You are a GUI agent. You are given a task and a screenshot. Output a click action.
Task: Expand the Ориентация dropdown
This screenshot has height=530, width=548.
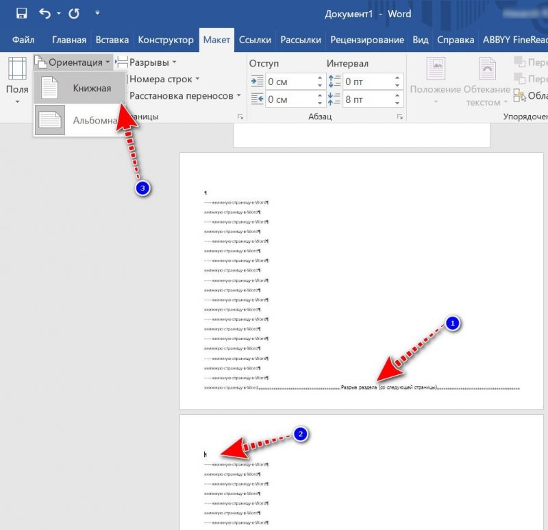[73, 62]
